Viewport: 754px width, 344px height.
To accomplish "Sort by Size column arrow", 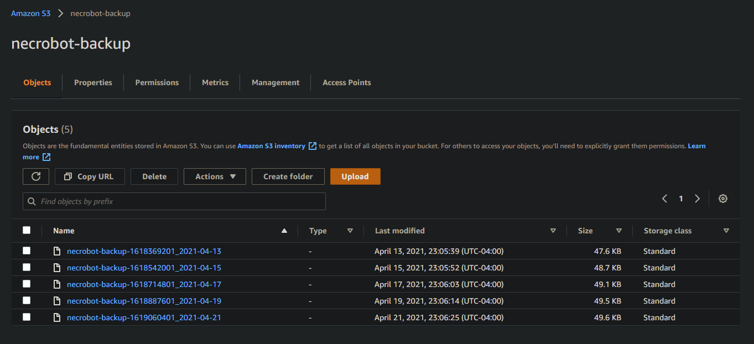I will (619, 231).
